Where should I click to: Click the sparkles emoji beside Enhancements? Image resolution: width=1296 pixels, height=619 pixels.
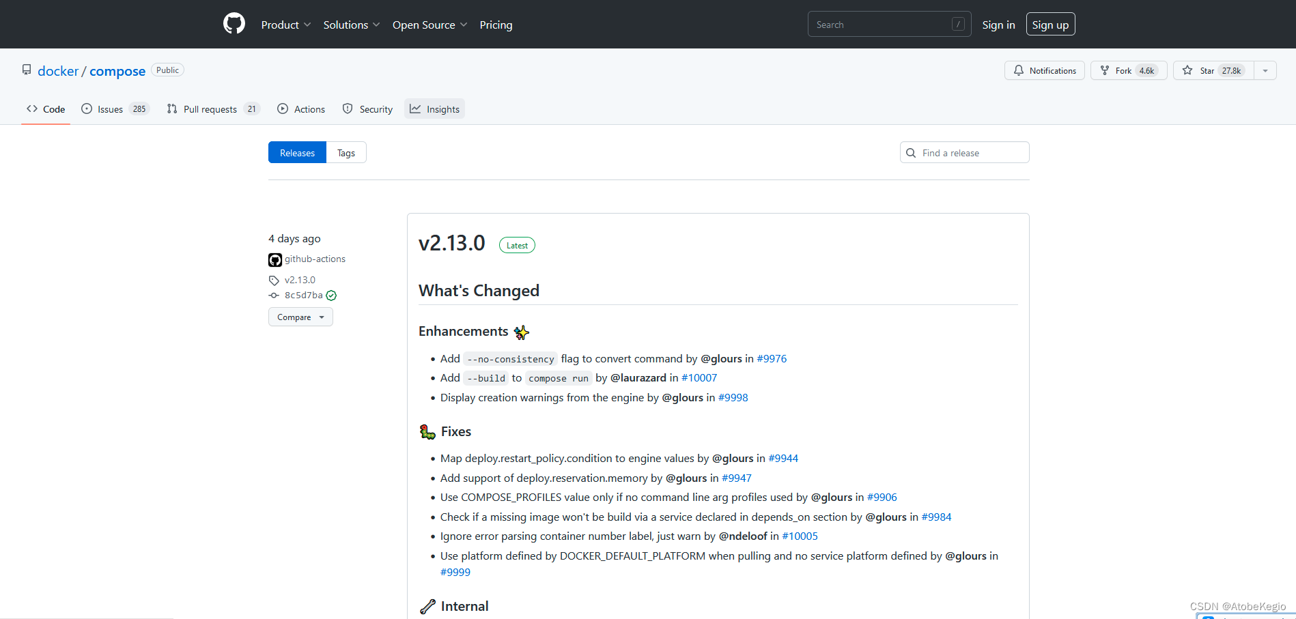click(x=522, y=332)
